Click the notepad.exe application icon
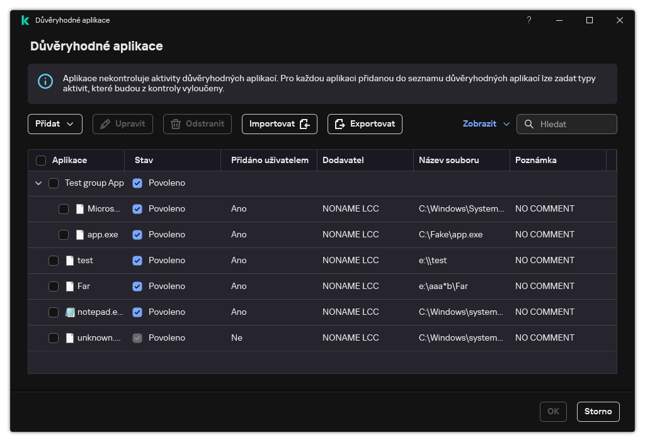The width and height of the screenshot is (645, 442). (70, 312)
